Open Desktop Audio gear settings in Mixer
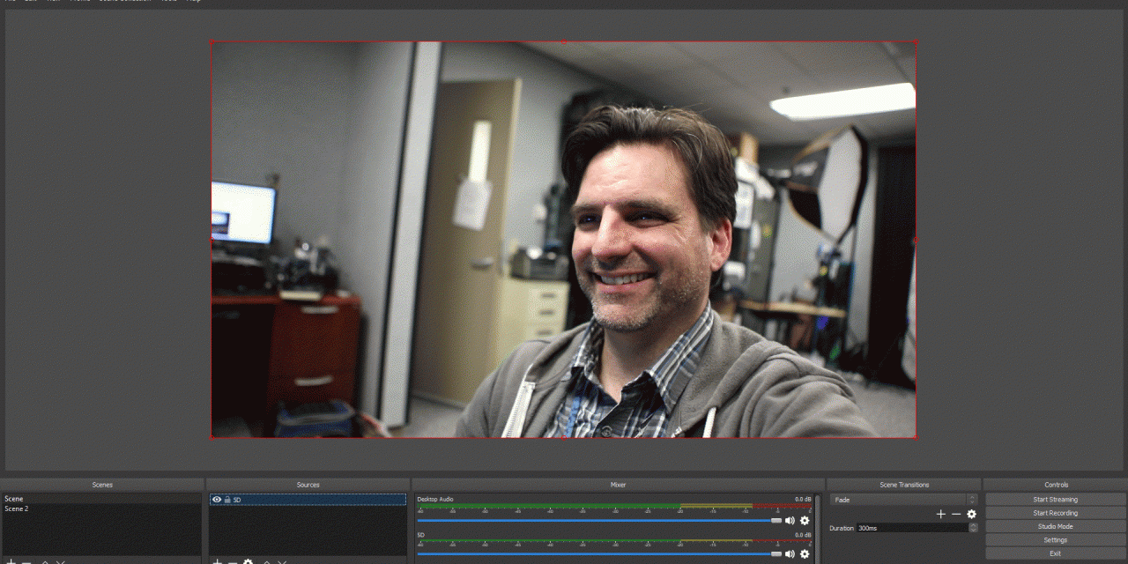Viewport: 1128px width, 564px height. (805, 521)
